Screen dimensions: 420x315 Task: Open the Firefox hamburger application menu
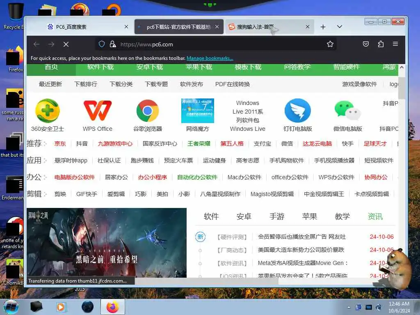(395, 44)
